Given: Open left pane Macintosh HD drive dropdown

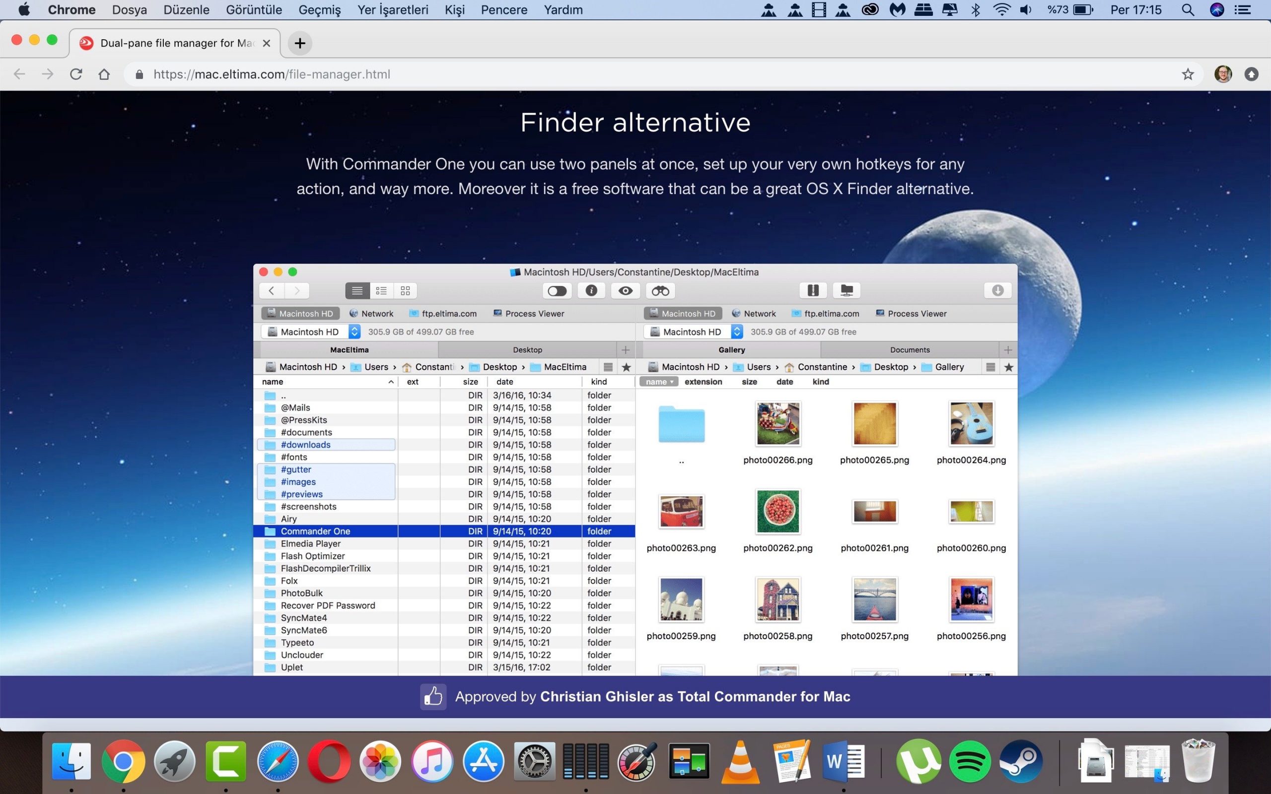Looking at the screenshot, I should (354, 331).
